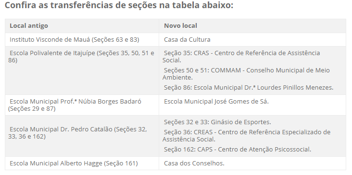This screenshot has width=352, height=175.
Task: Click the 'Seções 29 e 87' text
Action: point(32,109)
